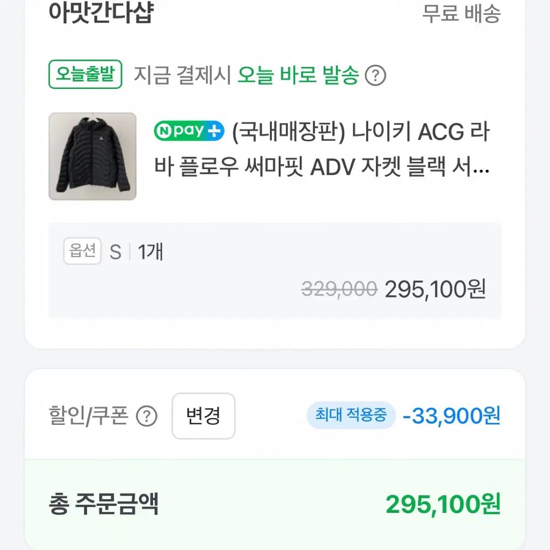Click the Npay+ payment icon
Viewport: 550px width, 550px height.
pyautogui.click(x=188, y=132)
